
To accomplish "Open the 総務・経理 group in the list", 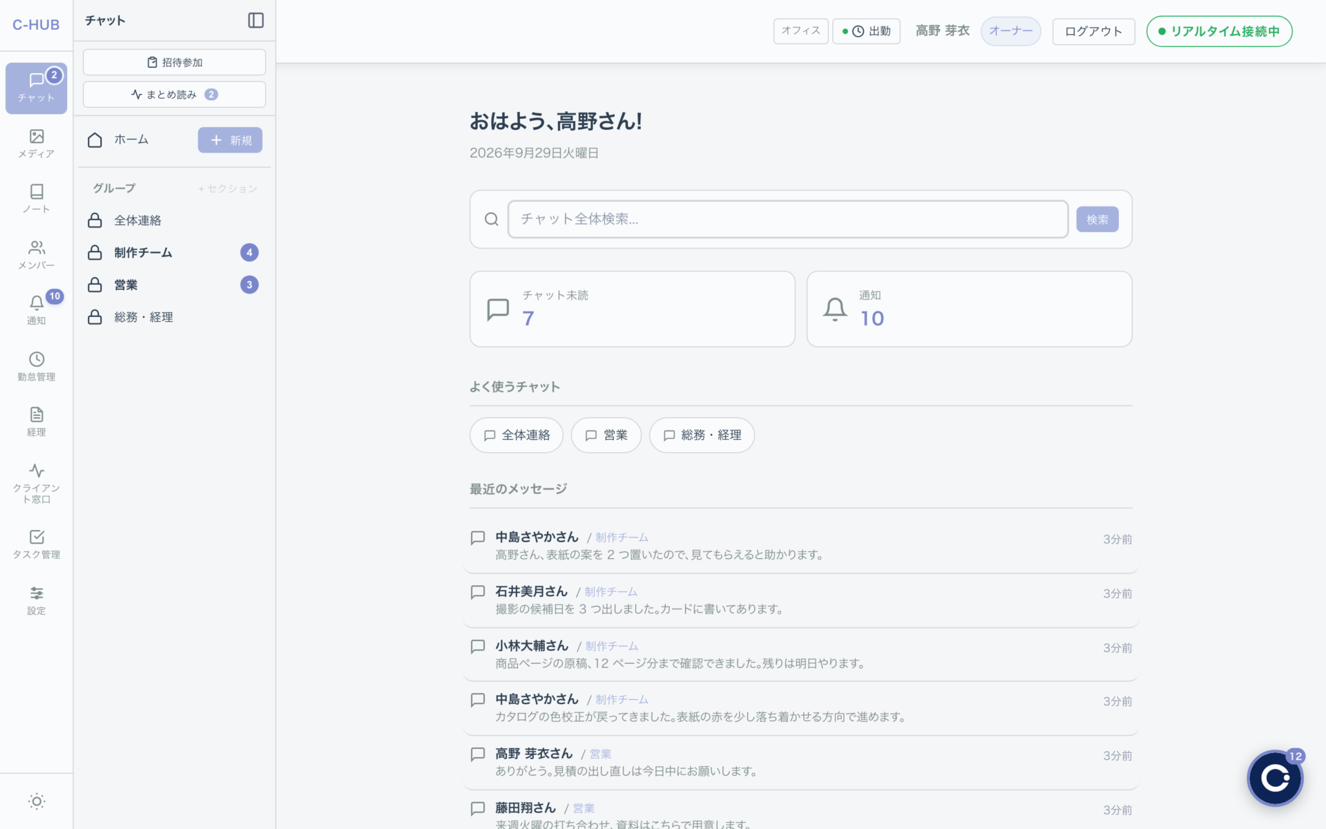I will click(174, 317).
